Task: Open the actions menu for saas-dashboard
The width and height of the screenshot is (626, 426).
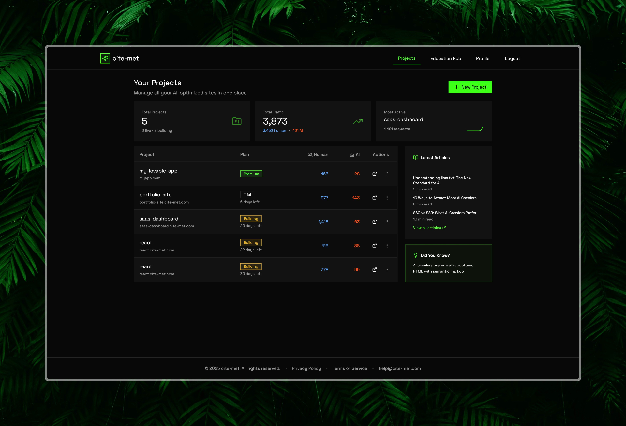Action: 387,221
